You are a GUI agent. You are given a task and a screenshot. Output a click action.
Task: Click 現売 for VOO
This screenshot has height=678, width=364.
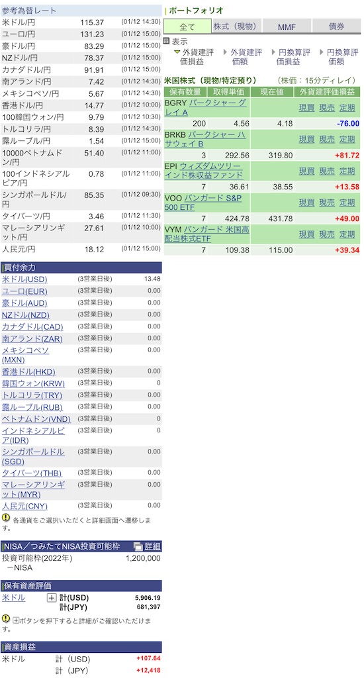pos(327,203)
